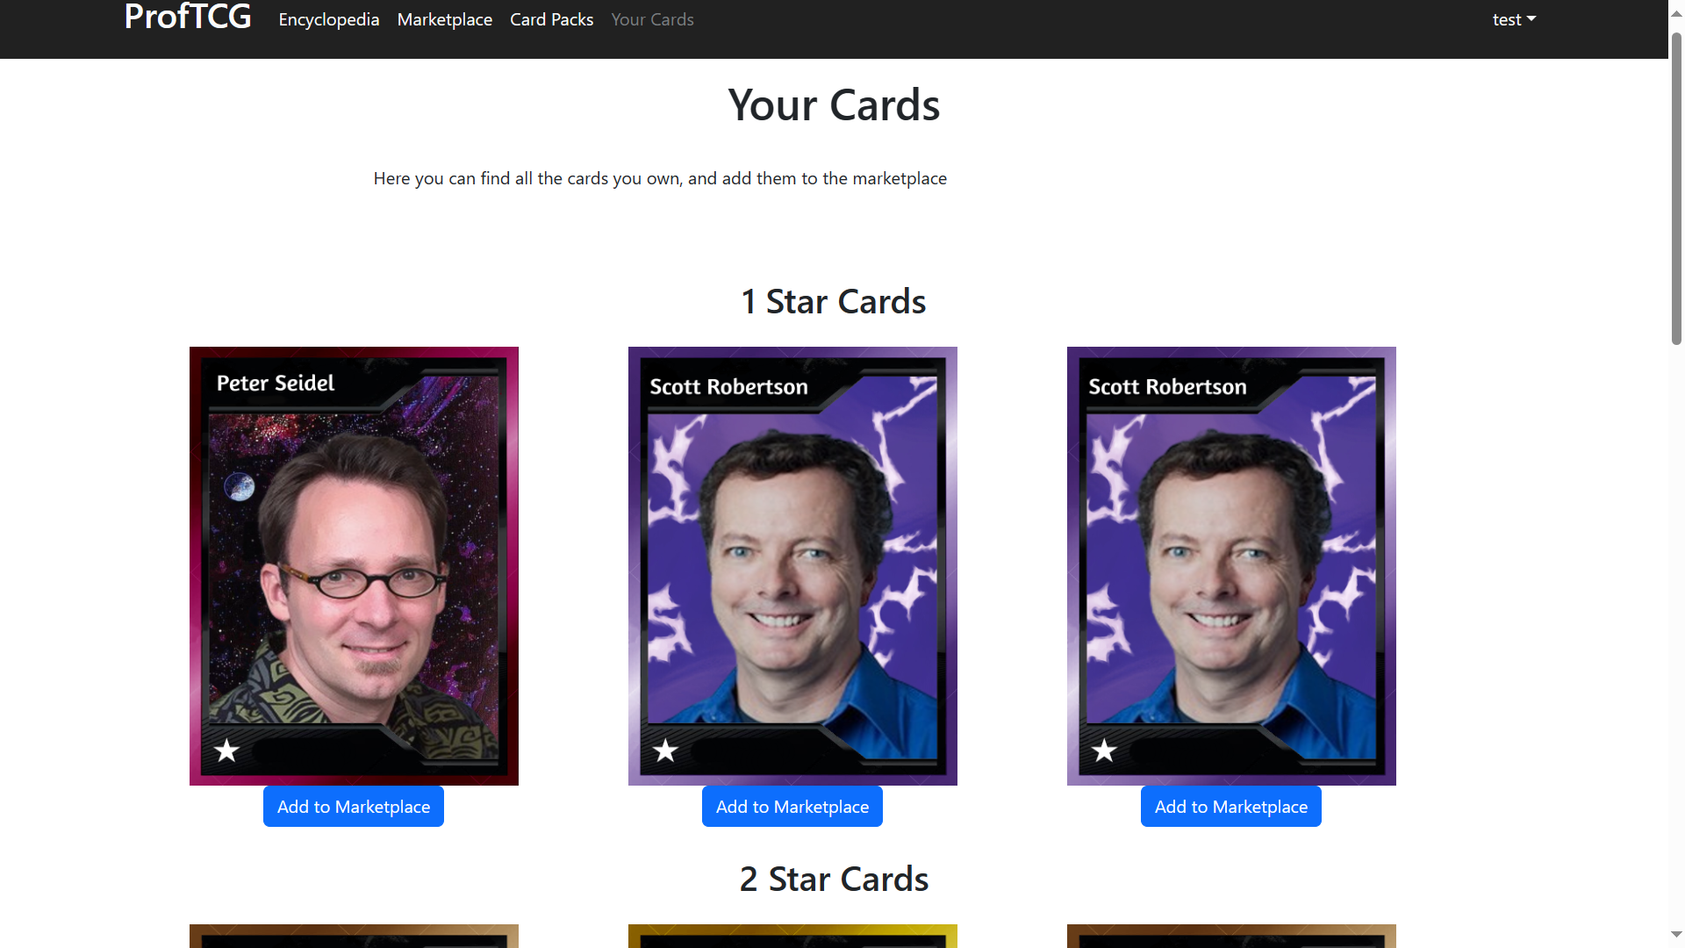Go to the Marketplace page
1685x948 pixels.
[x=445, y=19]
